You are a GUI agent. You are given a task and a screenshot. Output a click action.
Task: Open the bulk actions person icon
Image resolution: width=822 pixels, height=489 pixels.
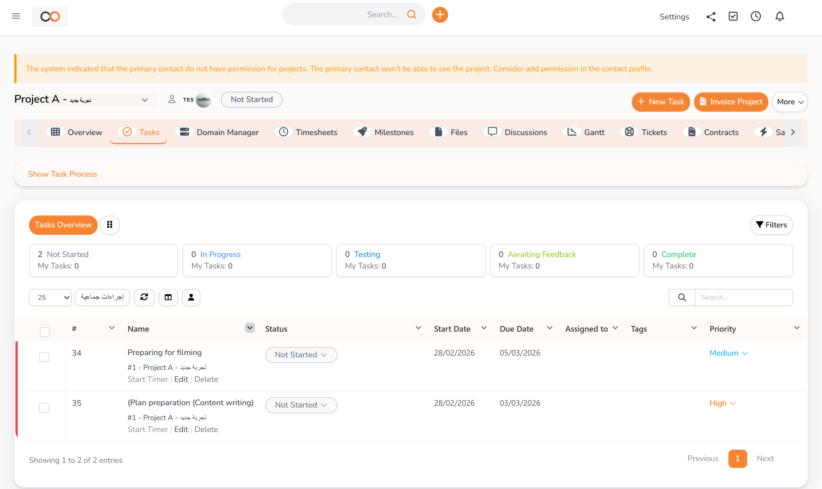[x=191, y=297]
